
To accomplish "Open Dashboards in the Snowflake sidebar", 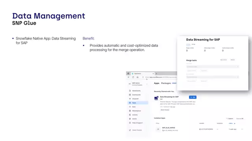I will [x=136, y=95].
